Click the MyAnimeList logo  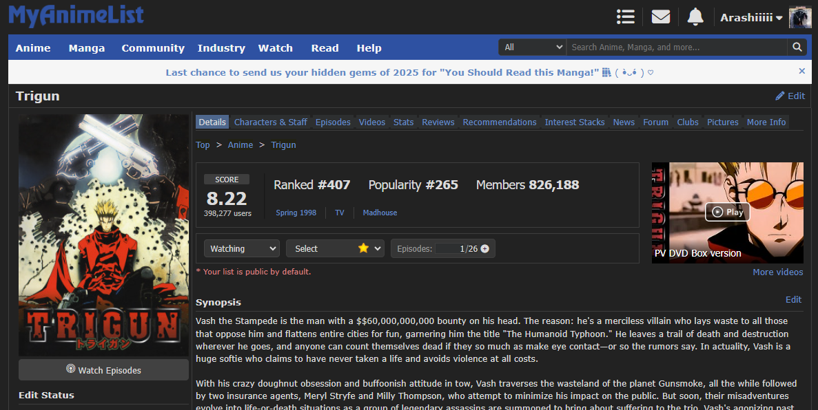76,16
